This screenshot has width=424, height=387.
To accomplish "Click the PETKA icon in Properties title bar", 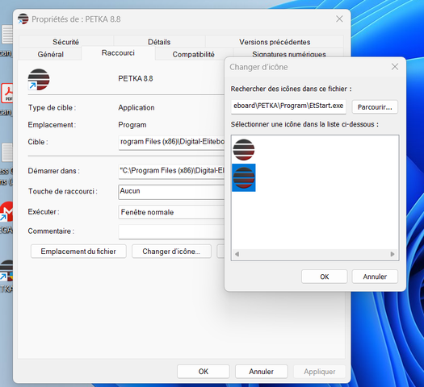I will point(23,19).
